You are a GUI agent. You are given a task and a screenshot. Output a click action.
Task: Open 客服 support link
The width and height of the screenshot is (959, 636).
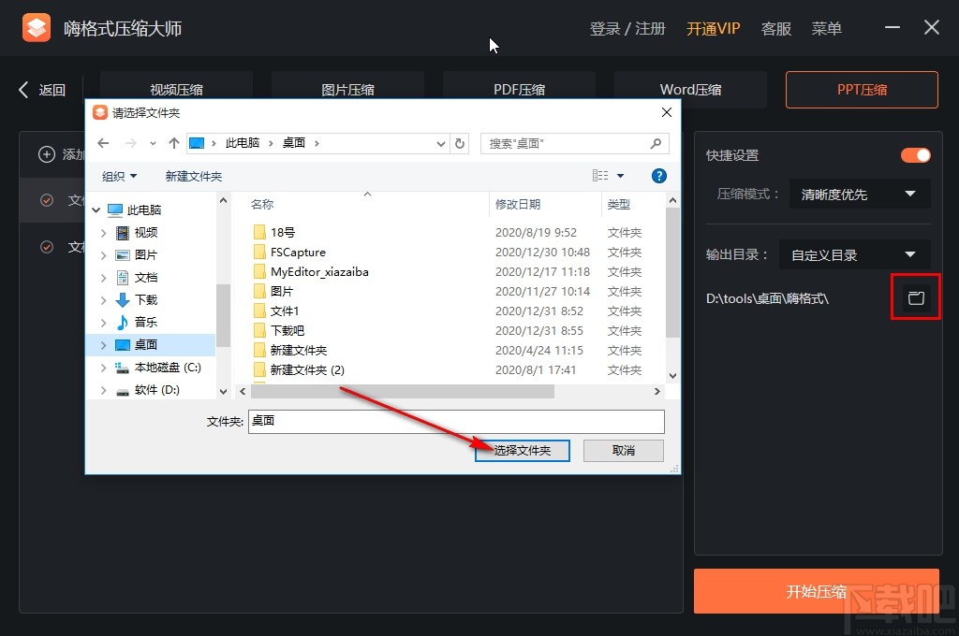(x=775, y=28)
